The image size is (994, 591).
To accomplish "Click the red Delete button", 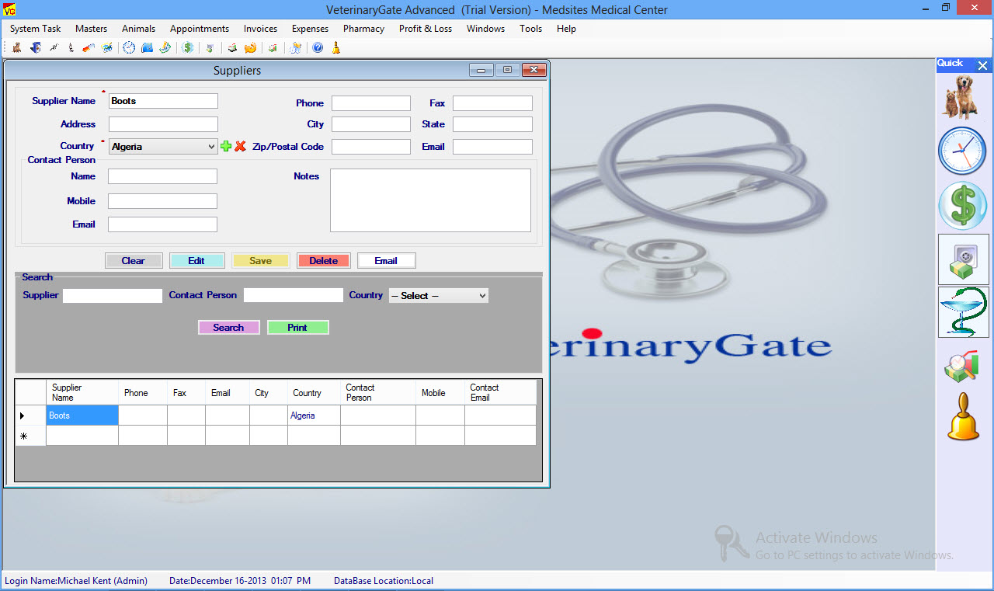I will [x=323, y=261].
